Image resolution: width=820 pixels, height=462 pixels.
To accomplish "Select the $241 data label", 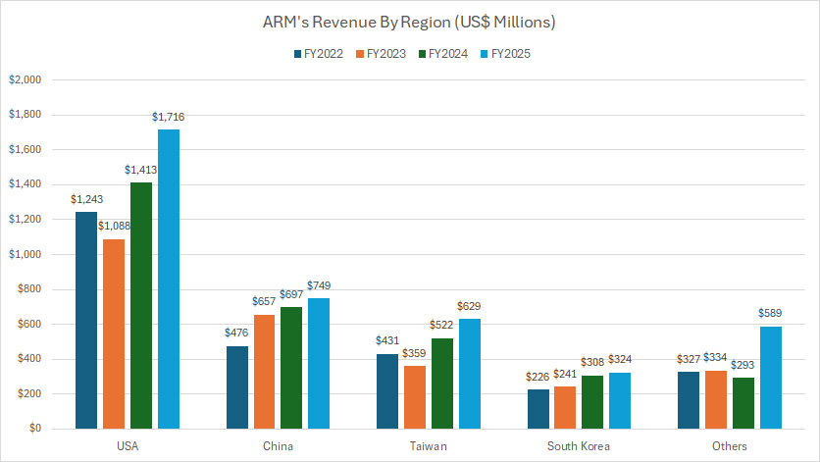I will point(565,374).
